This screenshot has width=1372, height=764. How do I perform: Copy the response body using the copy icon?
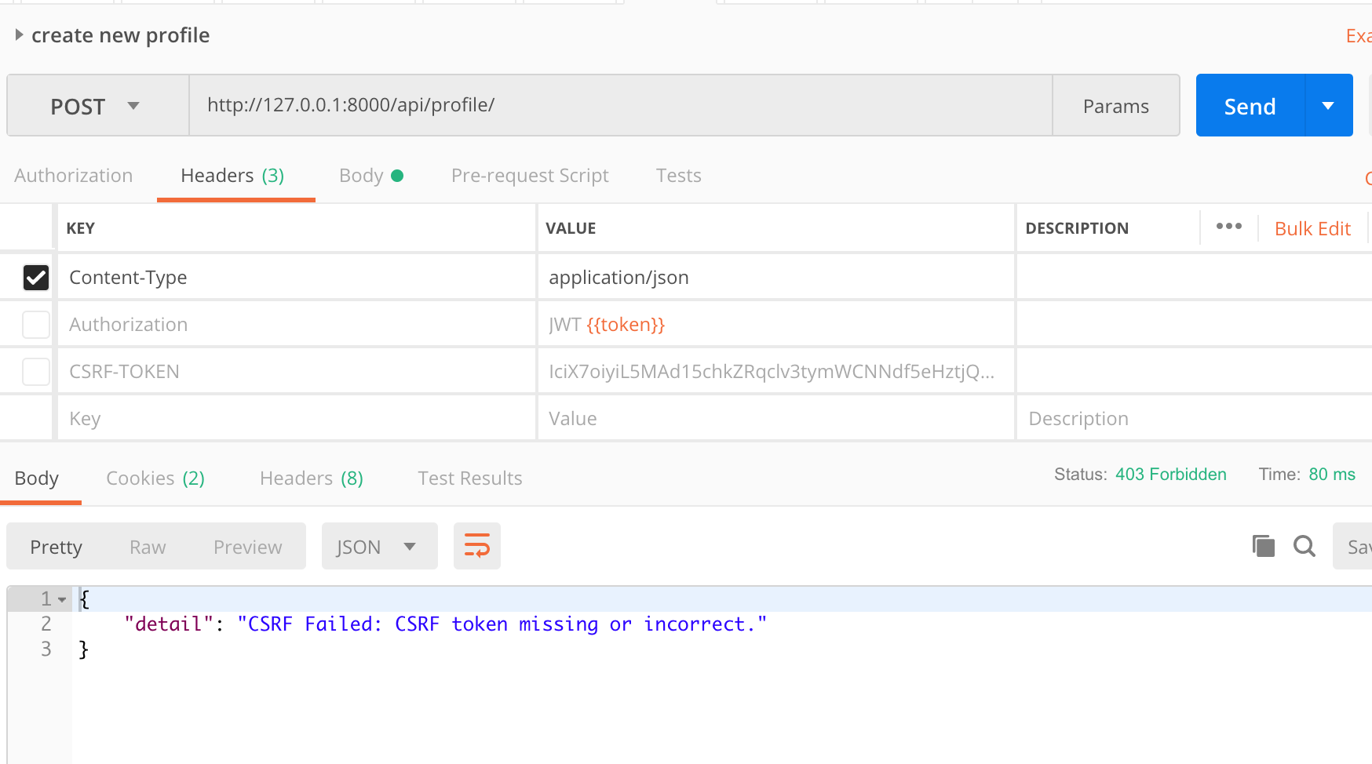(x=1263, y=546)
